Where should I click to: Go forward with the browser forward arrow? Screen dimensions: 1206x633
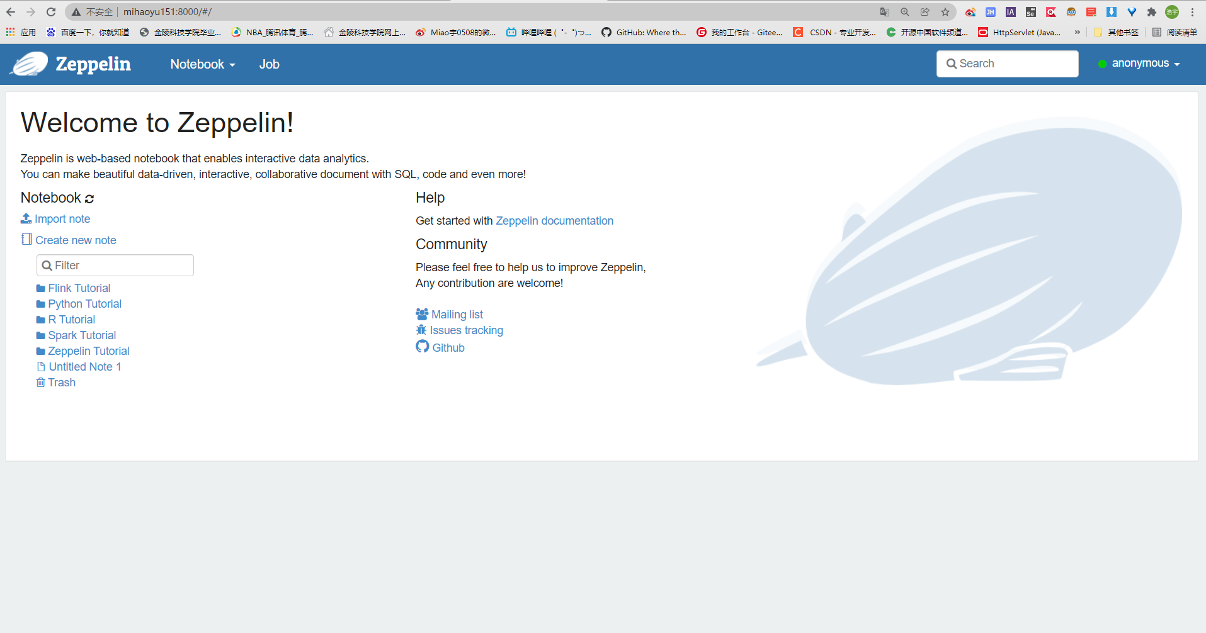[31, 12]
